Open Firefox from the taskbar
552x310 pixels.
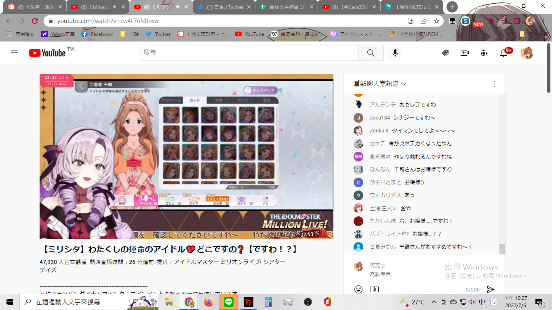(x=209, y=302)
